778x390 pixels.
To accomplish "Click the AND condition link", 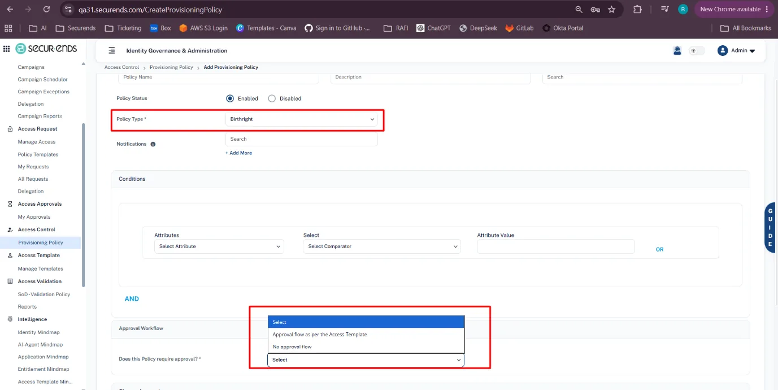I will [x=132, y=299].
